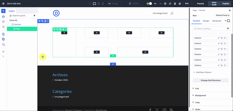
Task: Select the Section item in Layers tree
Action: [17, 24]
